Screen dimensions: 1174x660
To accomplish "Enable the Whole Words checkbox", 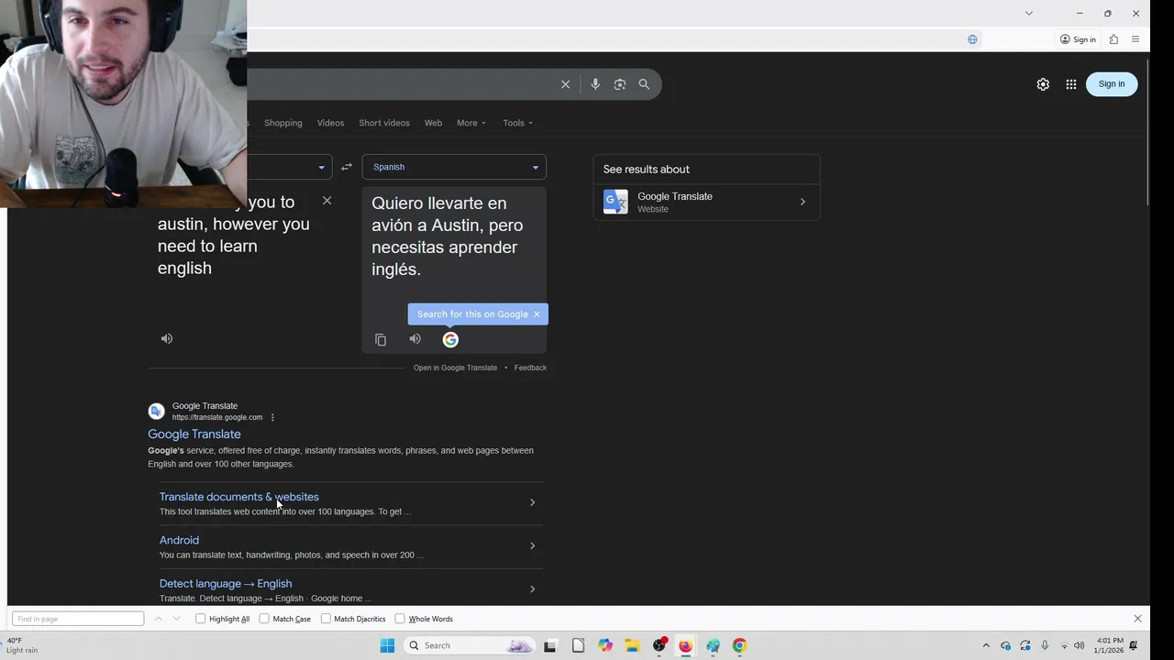I will point(400,619).
